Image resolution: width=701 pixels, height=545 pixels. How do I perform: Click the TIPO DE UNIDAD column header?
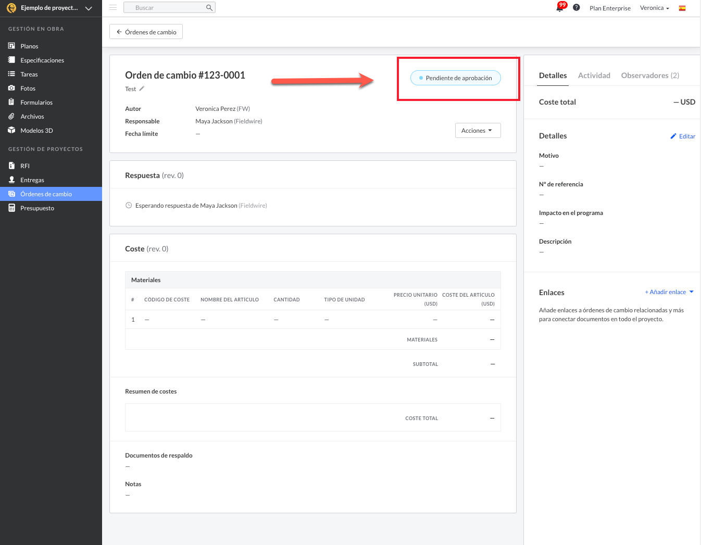click(344, 300)
